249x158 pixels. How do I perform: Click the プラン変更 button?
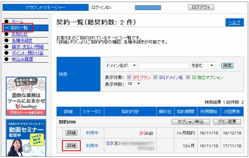pos(227,122)
